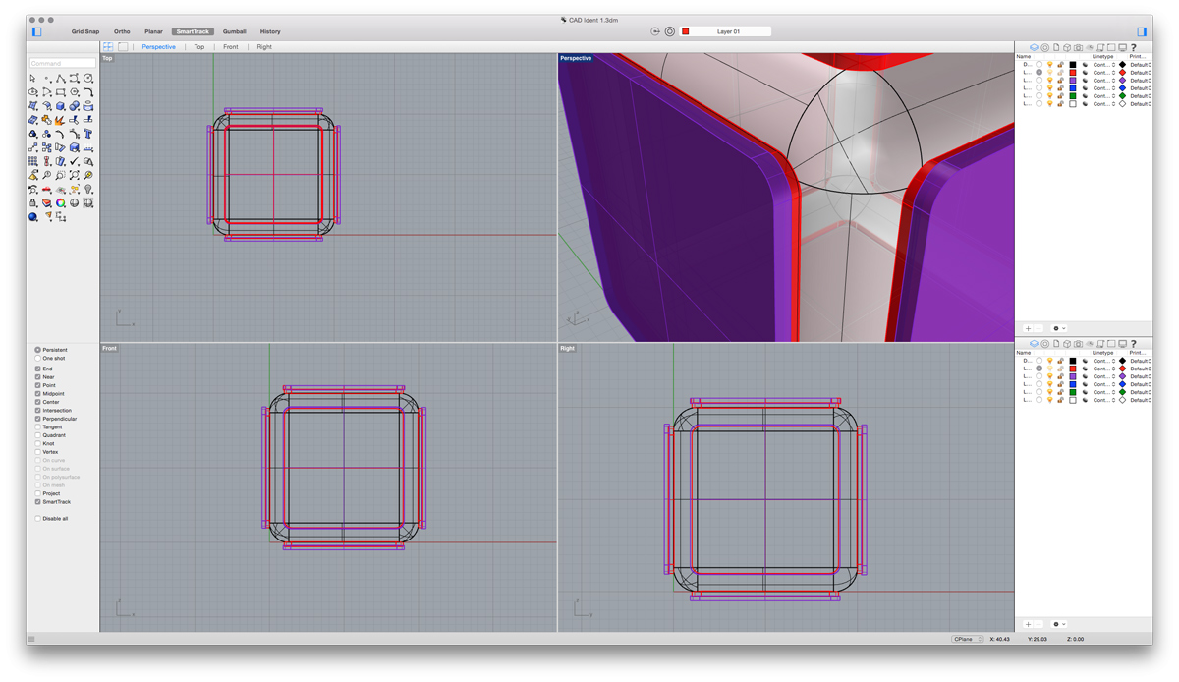1179x682 pixels.
Task: Switch to the Front viewport tab
Action: point(231,46)
